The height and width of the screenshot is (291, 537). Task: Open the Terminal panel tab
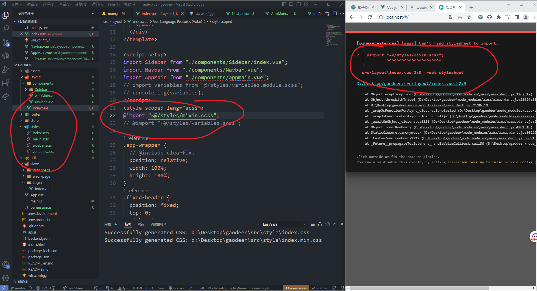click(x=141, y=224)
